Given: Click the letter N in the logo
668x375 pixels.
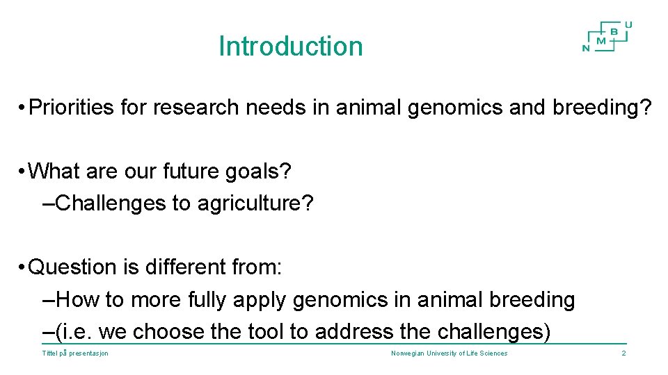Looking at the screenshot, I should click(x=585, y=48).
